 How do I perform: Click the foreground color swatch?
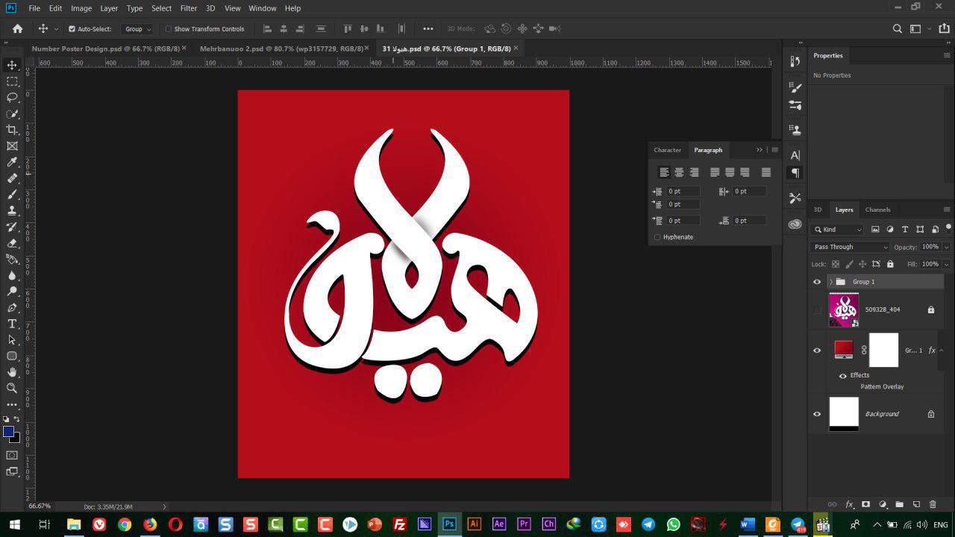(x=8, y=432)
